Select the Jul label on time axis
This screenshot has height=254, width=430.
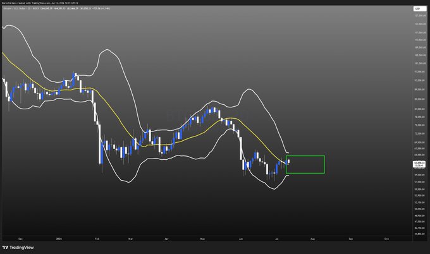(277, 239)
